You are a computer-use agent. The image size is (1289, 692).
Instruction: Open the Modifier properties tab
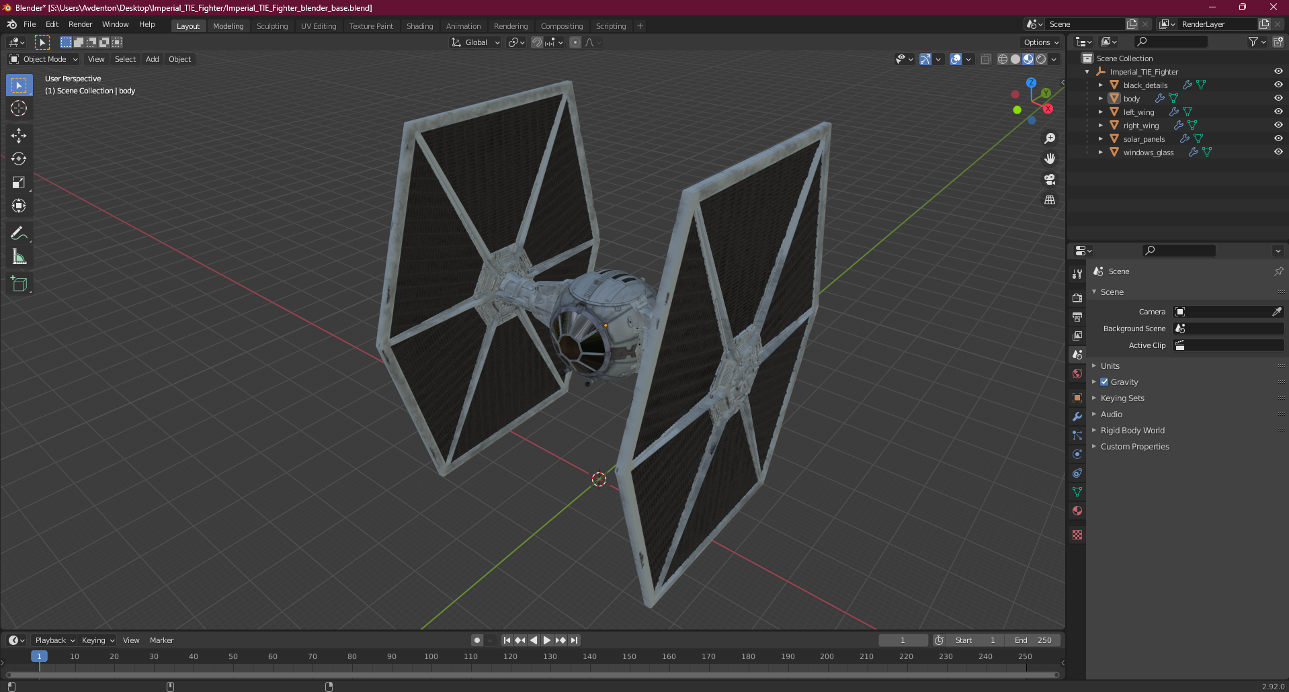coord(1077,417)
